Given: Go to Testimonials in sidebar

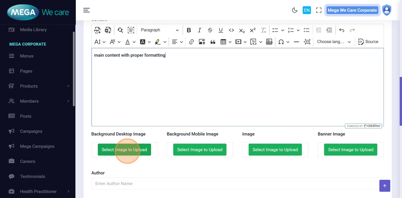Looking at the screenshot, I should [33, 177].
